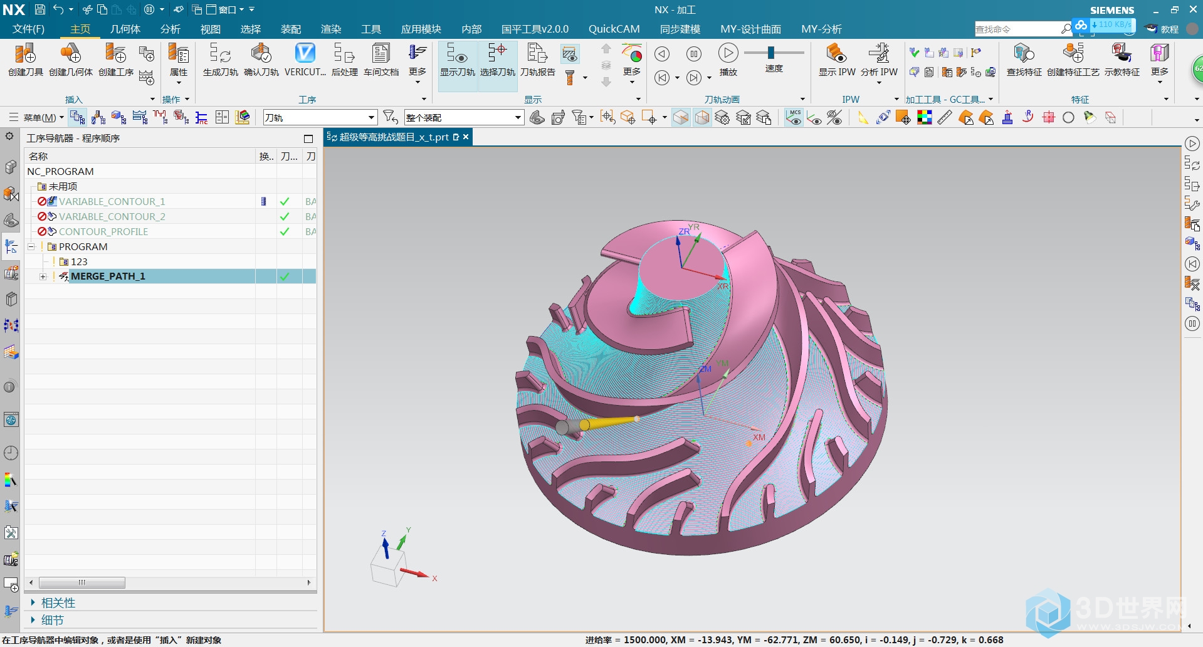Click the Undo icon in title bar

58,9
